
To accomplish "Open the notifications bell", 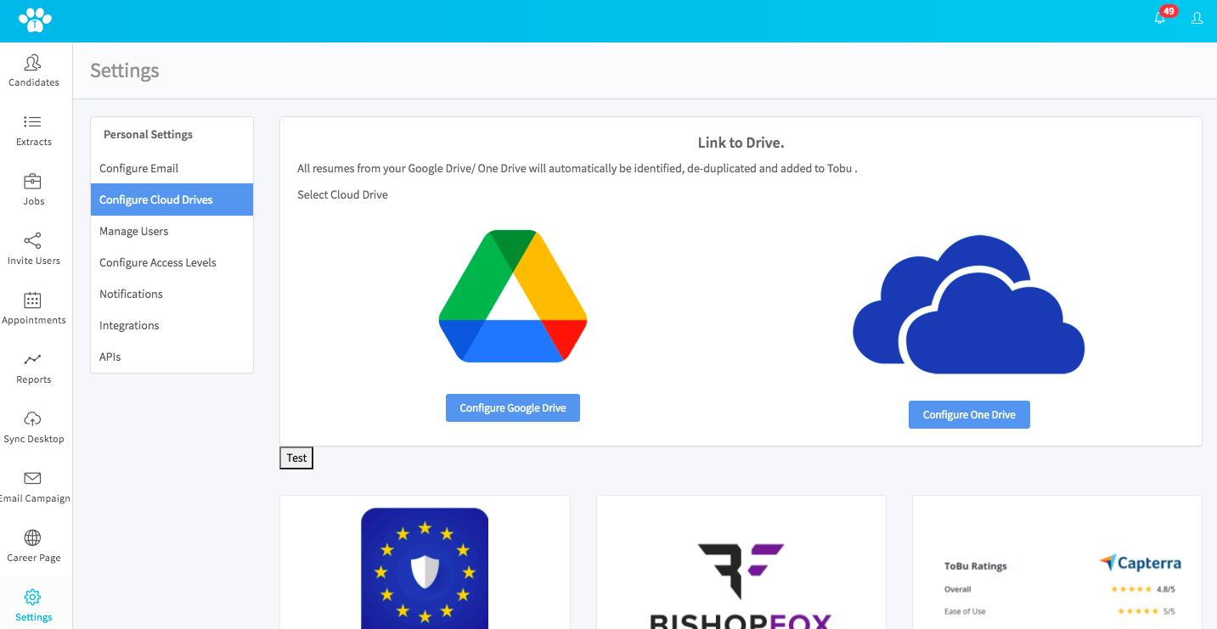I will [x=1159, y=18].
